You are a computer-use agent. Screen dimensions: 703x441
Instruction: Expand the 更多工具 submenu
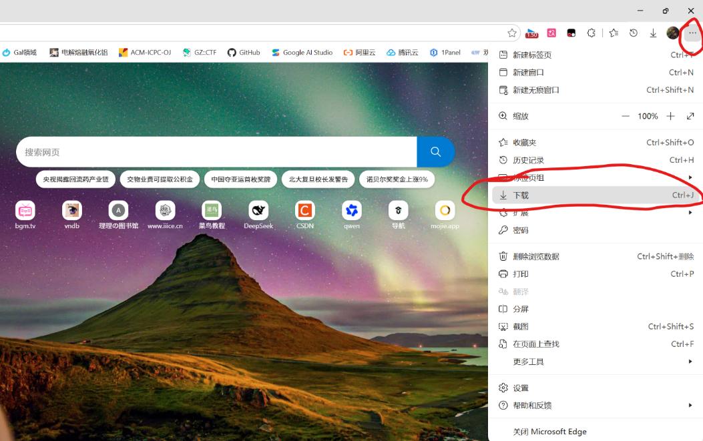596,362
